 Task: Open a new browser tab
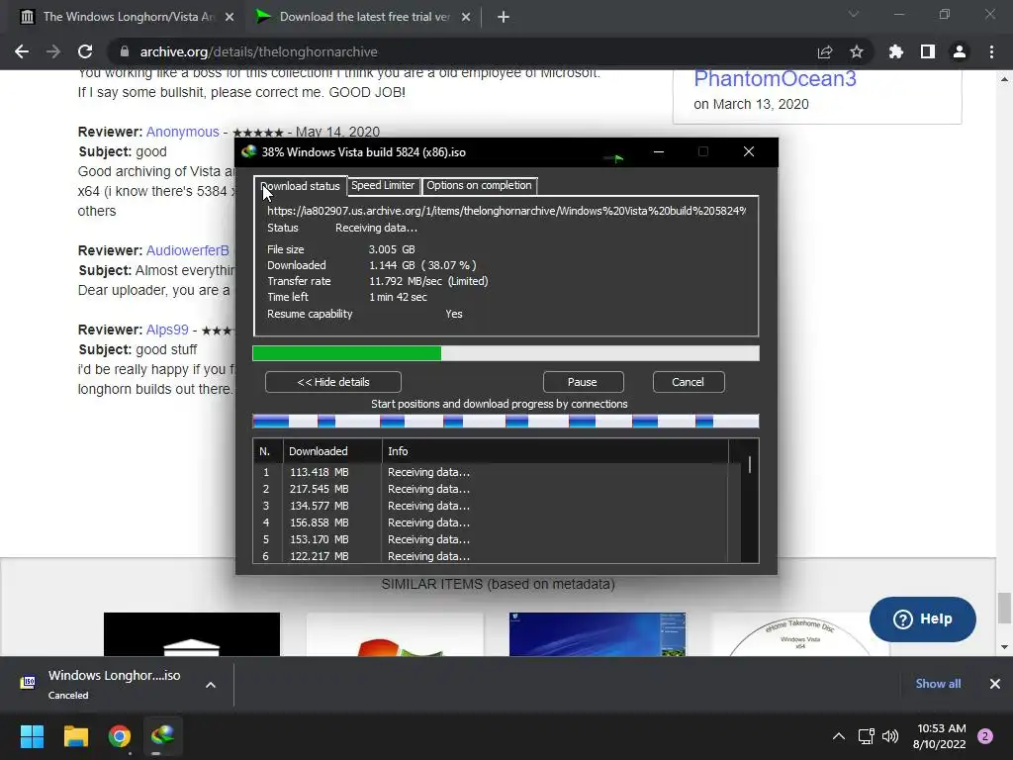[x=504, y=17]
